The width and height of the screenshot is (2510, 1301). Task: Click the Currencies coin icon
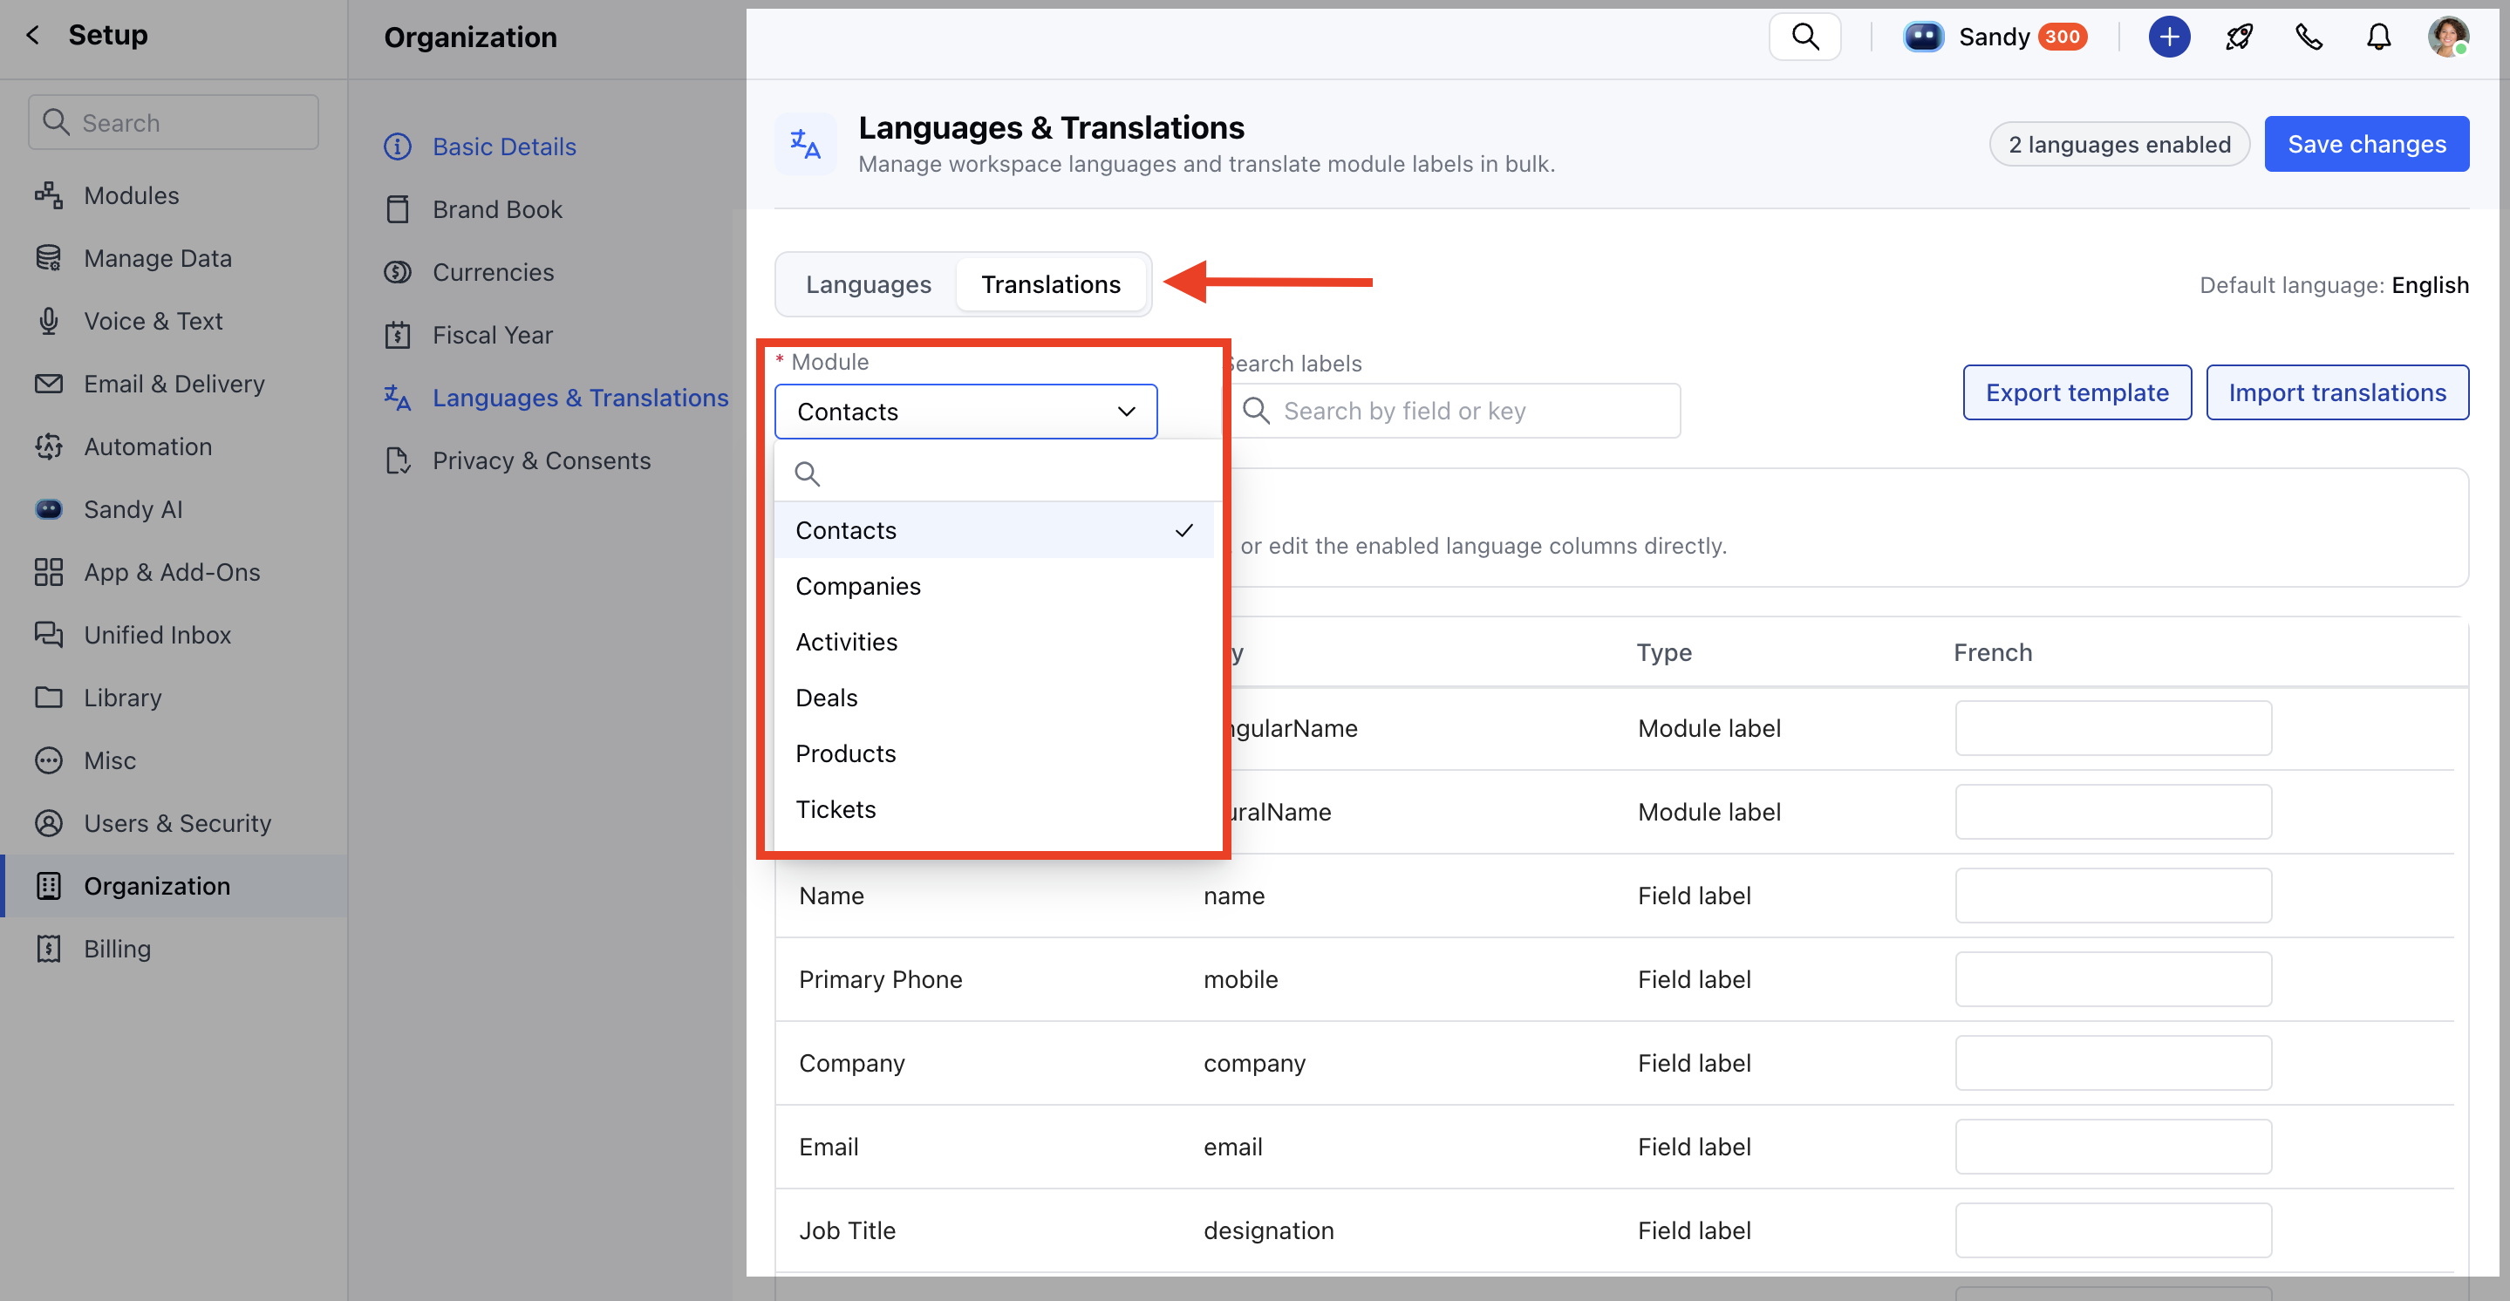[x=398, y=272]
